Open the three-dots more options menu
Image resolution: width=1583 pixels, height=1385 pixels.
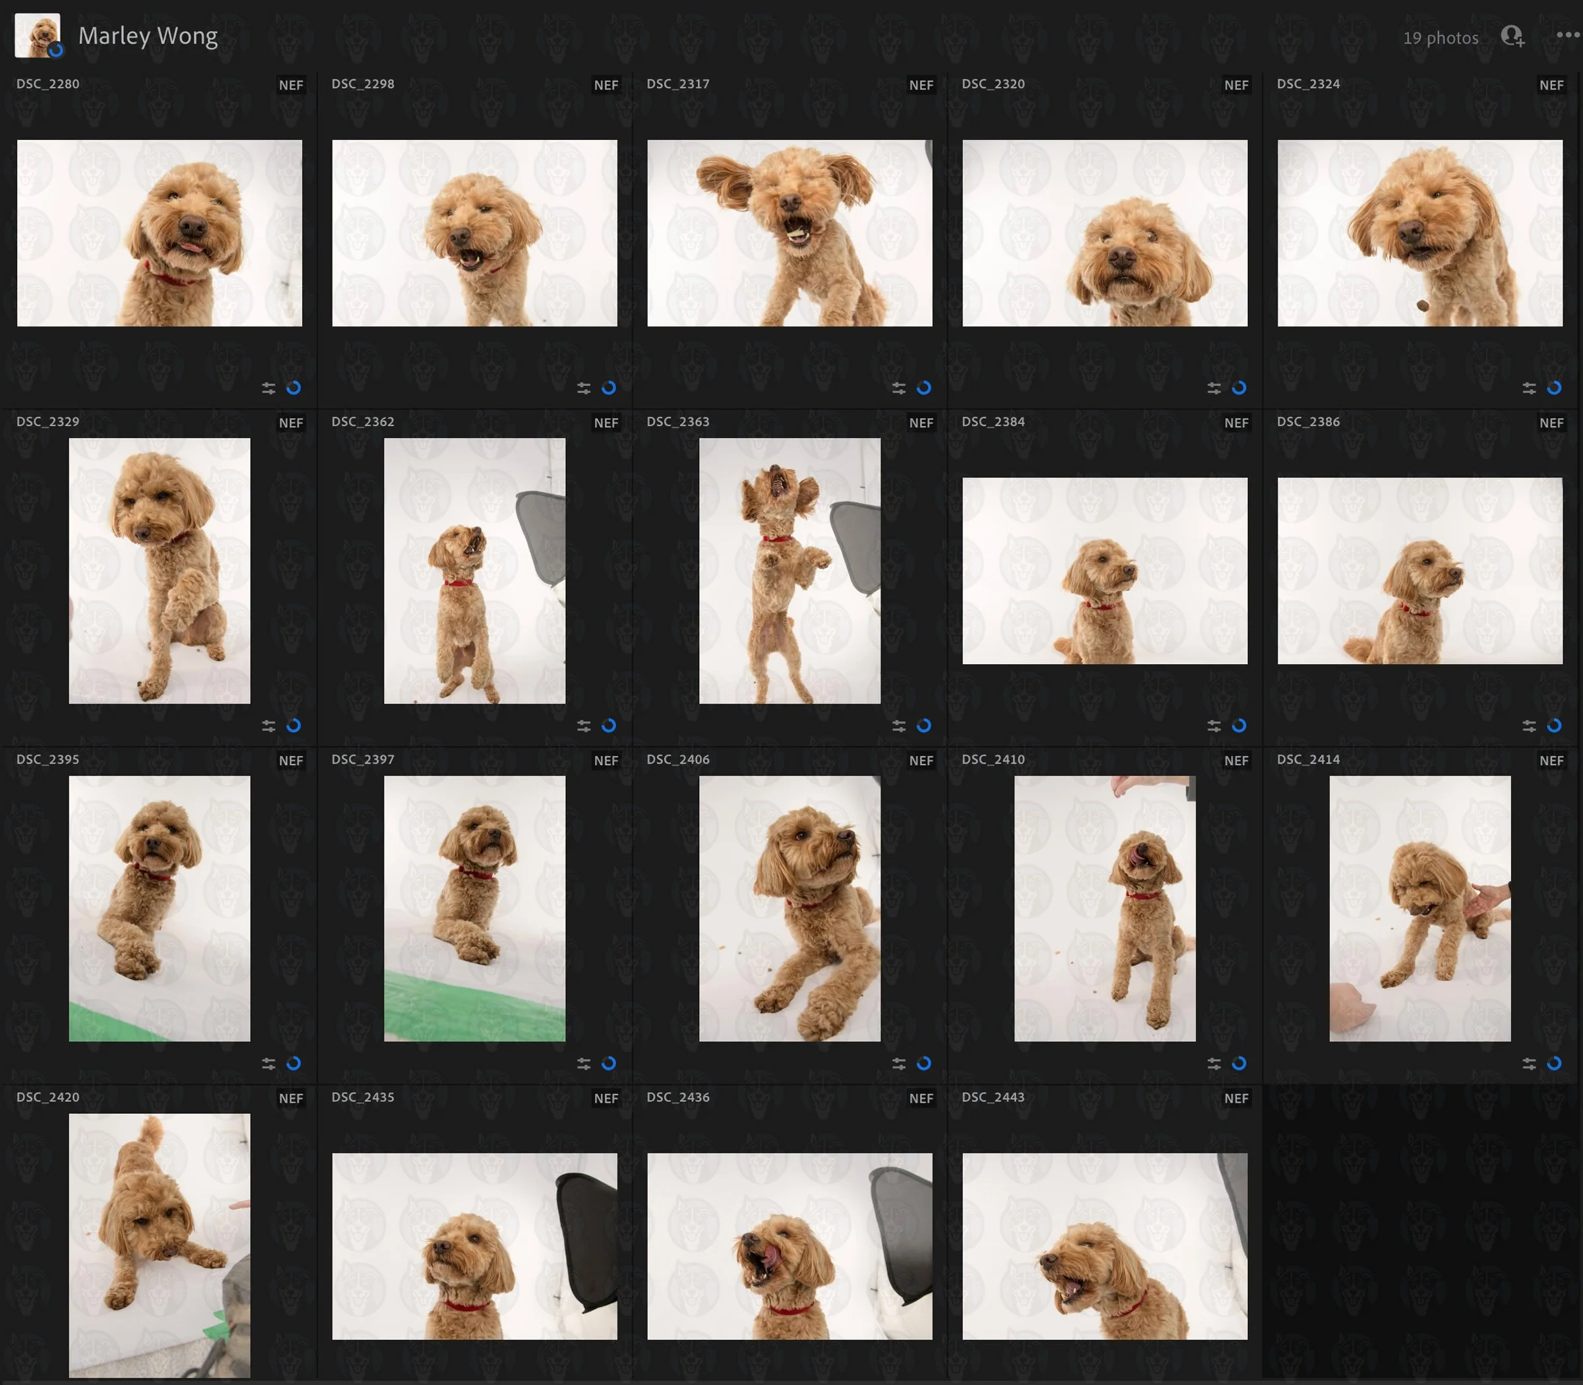(1567, 35)
